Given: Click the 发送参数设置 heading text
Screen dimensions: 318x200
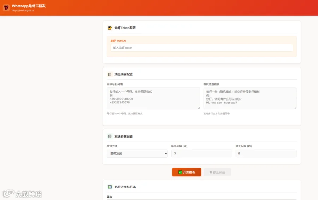Looking at the screenshot, I should [124, 137].
